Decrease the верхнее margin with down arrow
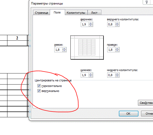Screen dimensions: 153x135 tap(91, 25)
